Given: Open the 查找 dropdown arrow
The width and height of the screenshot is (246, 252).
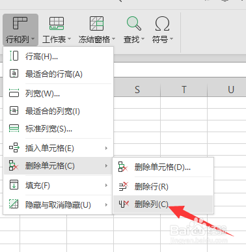Looking at the screenshot, I should point(143,39).
